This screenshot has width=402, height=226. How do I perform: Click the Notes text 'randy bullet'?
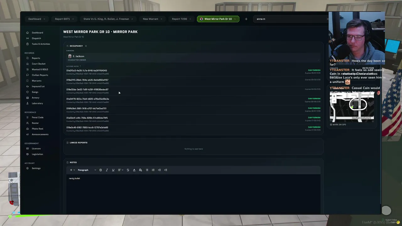[74, 178]
